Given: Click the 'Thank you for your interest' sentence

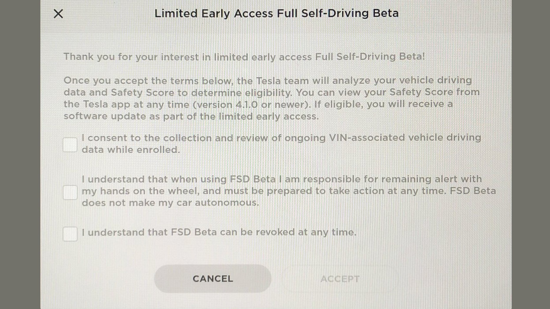Looking at the screenshot, I should coord(244,57).
